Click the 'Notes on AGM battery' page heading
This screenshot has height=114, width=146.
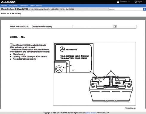click(x=11, y=14)
